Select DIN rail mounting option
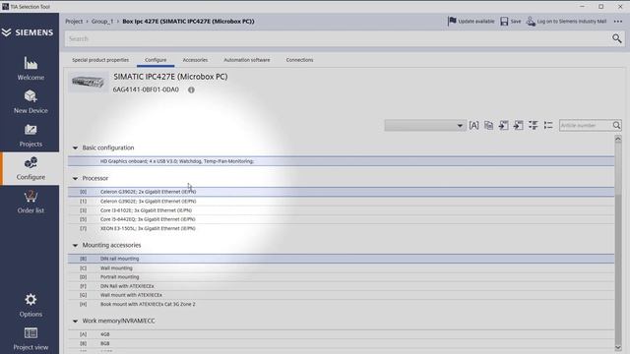Screen dimensions: 630x354 [341, 259]
